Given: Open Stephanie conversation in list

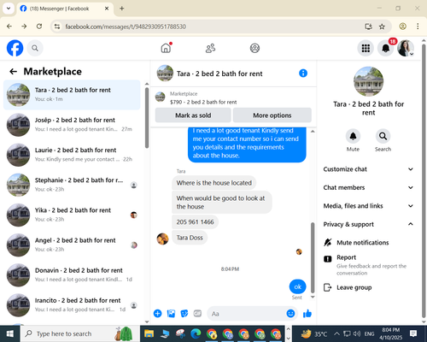Looking at the screenshot, I should [x=72, y=185].
